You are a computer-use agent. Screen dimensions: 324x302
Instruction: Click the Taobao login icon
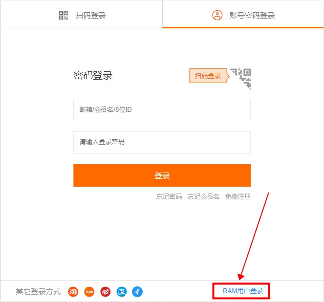73,292
